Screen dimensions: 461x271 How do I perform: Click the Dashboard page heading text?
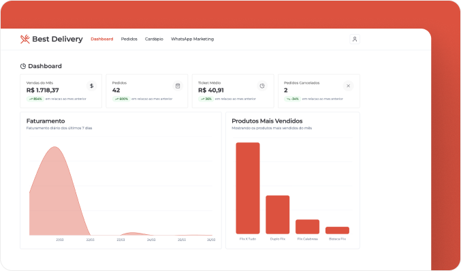45,66
